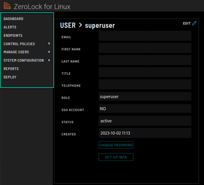Go to Alerts in sidebar
This screenshot has height=185, width=204.
point(10,27)
